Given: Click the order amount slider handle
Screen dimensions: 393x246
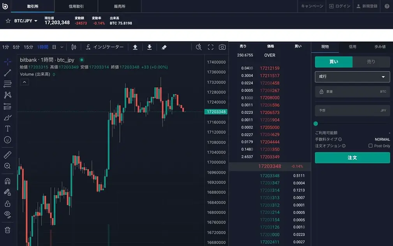Looking at the screenshot, I should point(316,124).
